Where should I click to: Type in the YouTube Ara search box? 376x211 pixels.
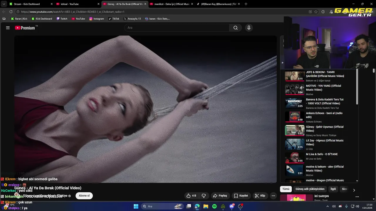point(177,28)
